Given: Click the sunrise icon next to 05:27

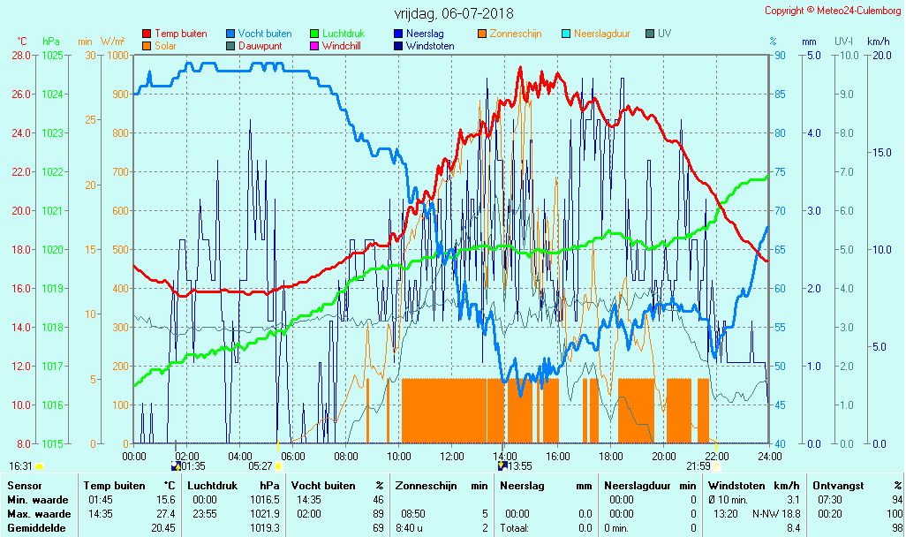Looking at the screenshot, I should click(x=278, y=465).
